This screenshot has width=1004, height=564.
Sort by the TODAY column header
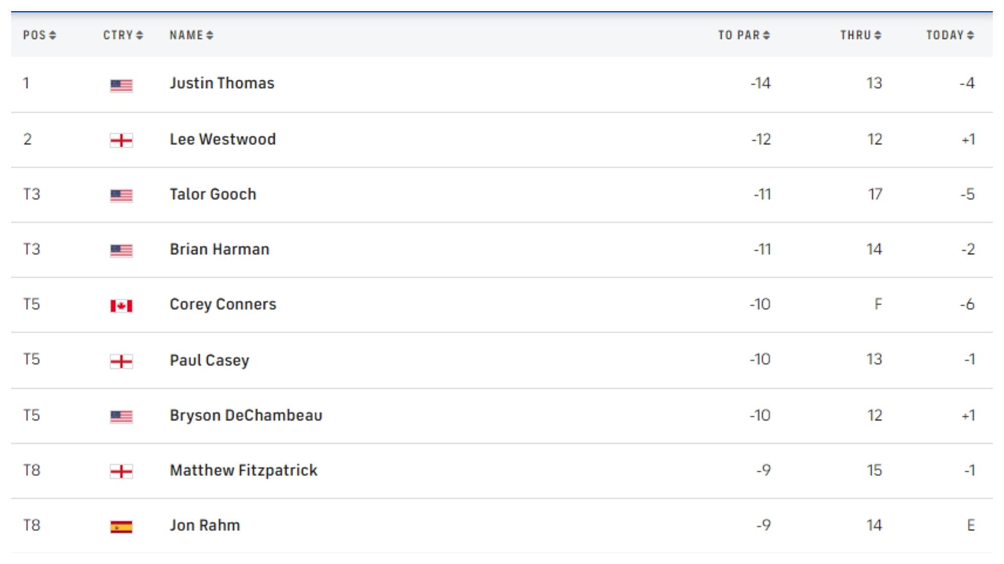coord(950,35)
